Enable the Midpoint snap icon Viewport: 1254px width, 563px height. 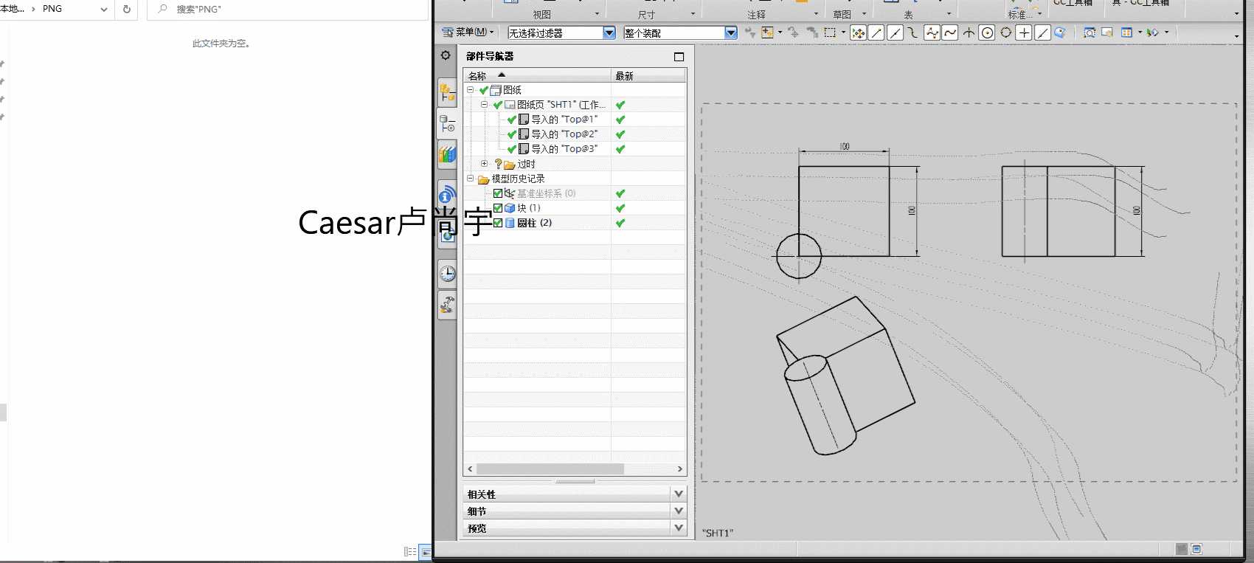pos(895,32)
